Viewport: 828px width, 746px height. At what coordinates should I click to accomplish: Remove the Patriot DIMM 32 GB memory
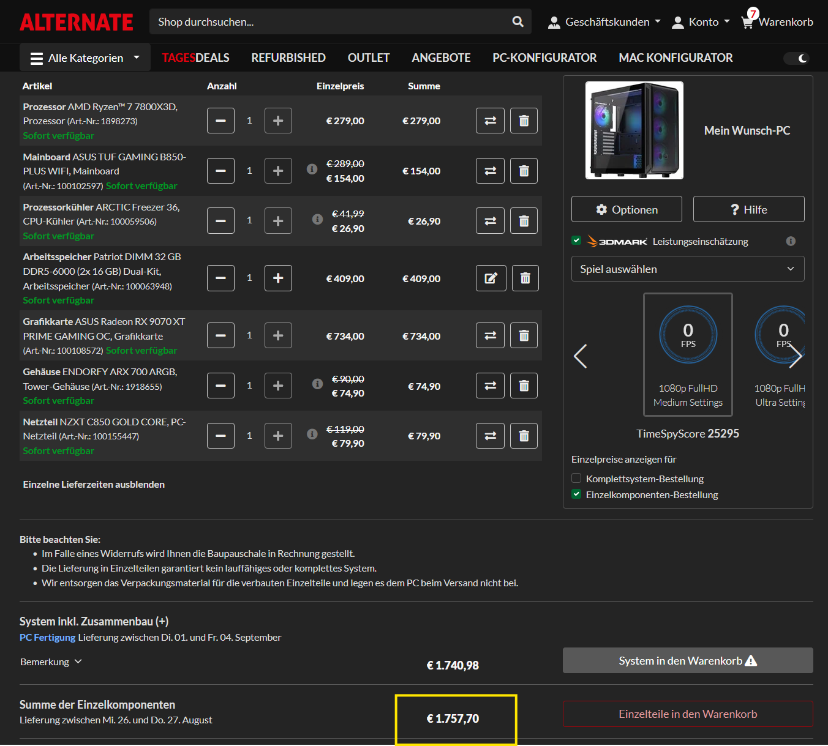[525, 278]
